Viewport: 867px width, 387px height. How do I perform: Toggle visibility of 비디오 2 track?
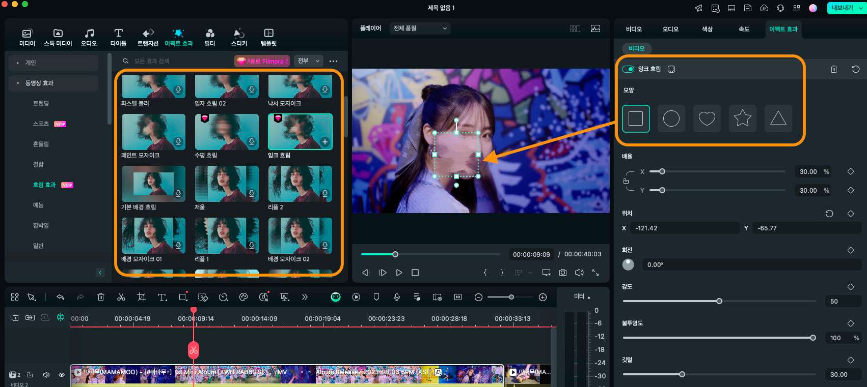click(62, 375)
